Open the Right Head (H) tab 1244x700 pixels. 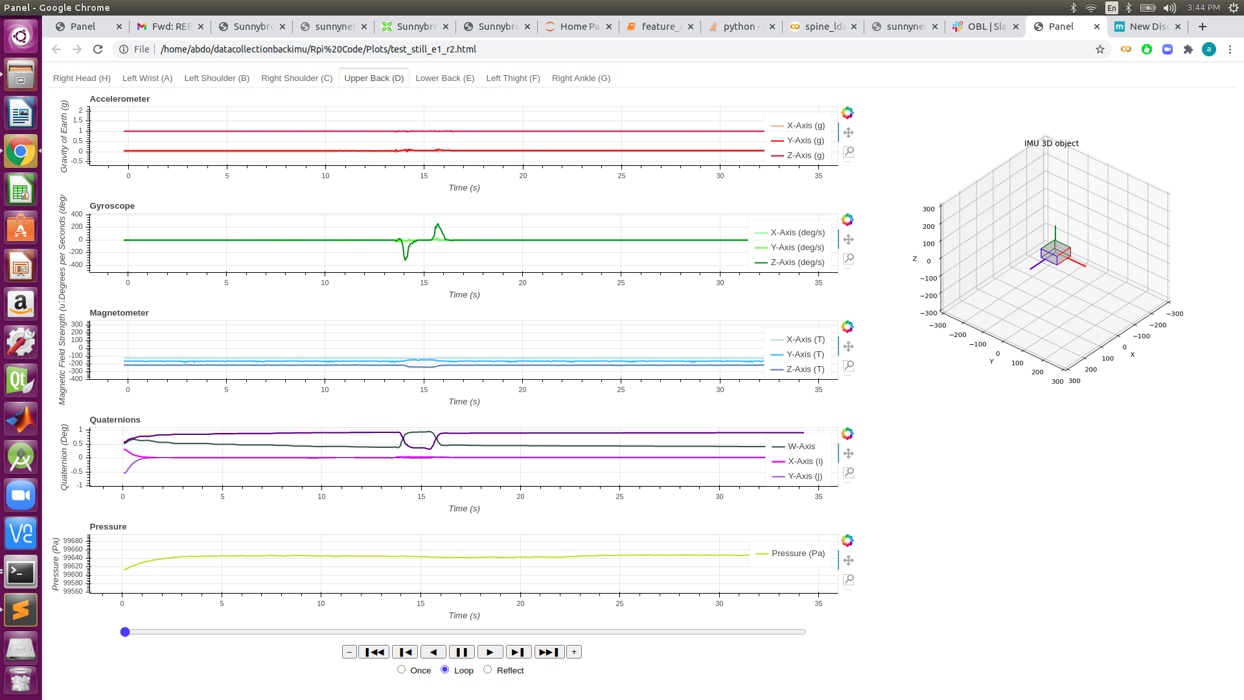pos(82,78)
